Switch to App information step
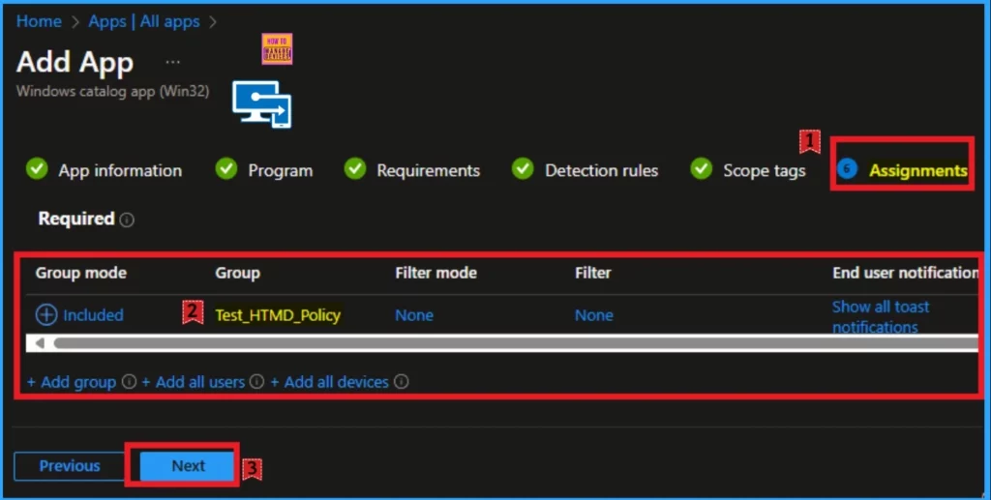 [x=120, y=170]
